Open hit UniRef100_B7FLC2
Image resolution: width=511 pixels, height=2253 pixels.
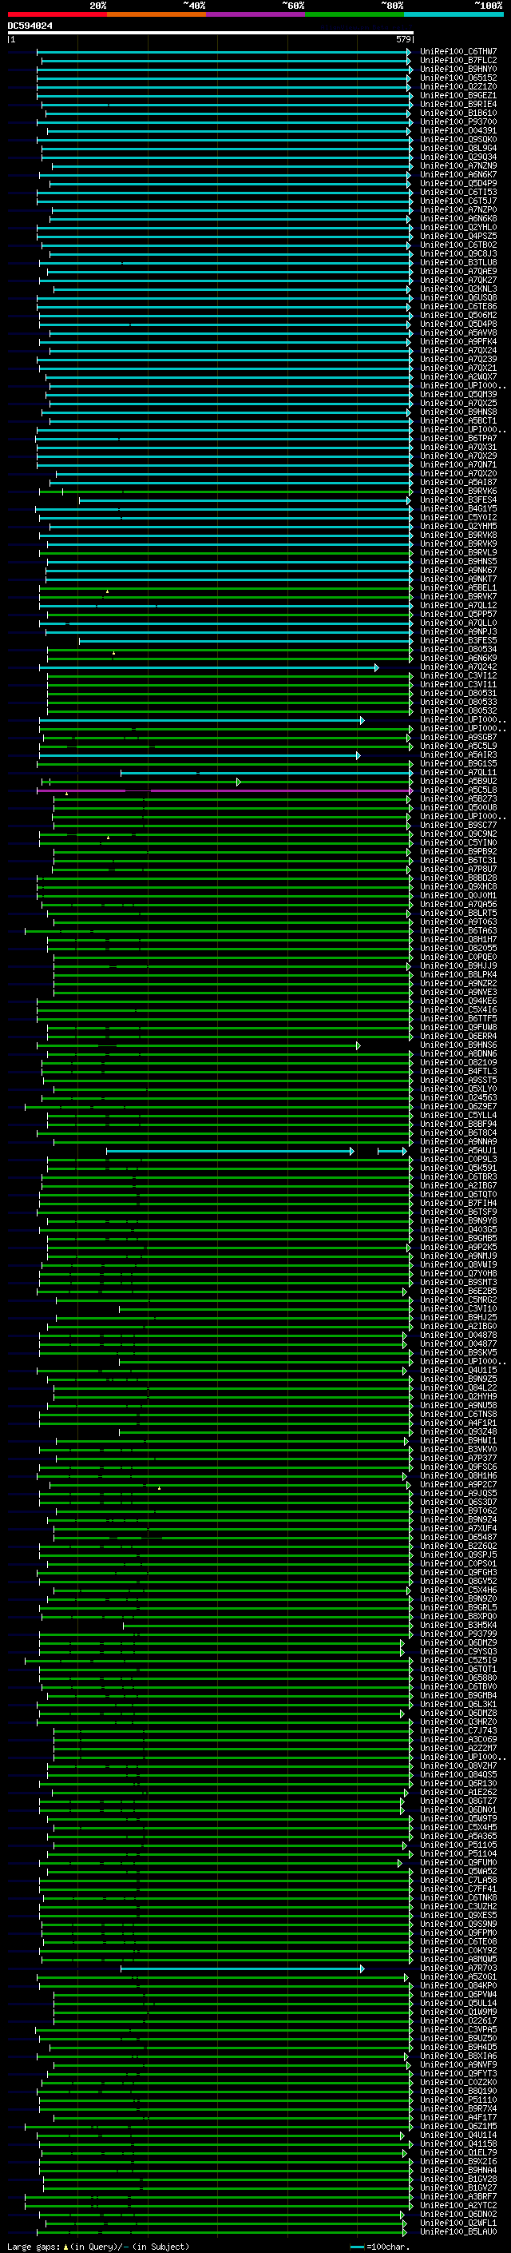click(x=458, y=61)
